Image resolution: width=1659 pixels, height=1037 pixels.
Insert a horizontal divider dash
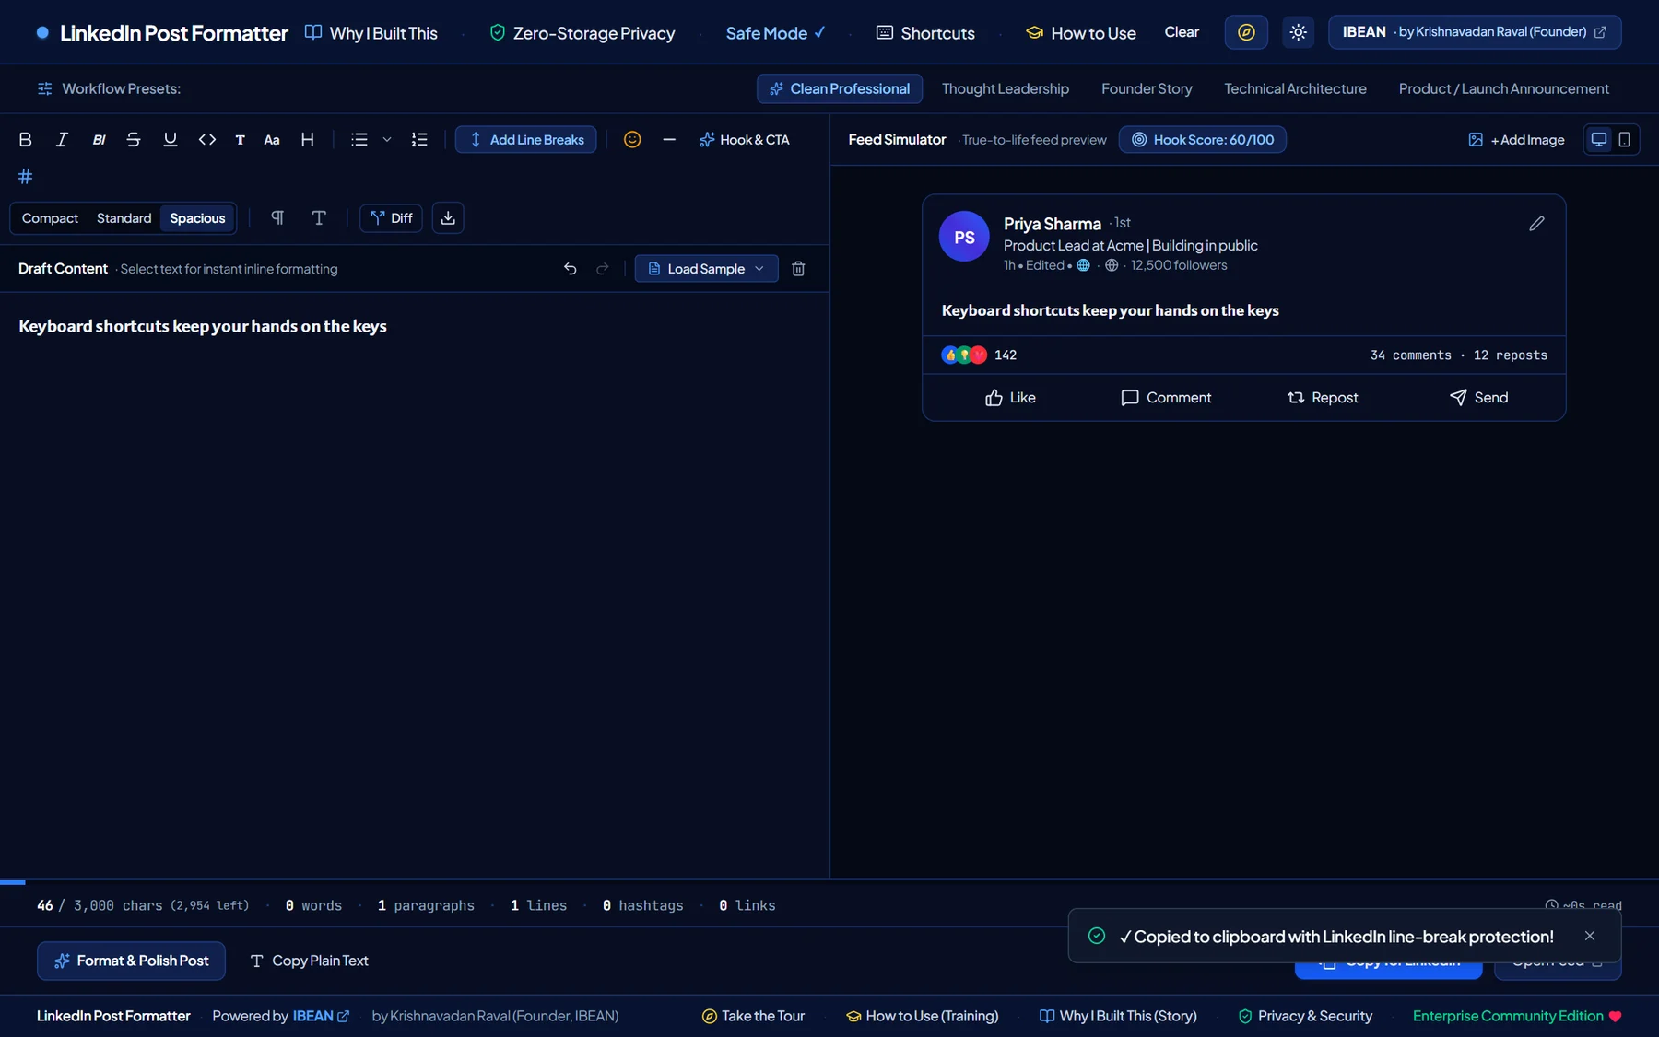669,140
